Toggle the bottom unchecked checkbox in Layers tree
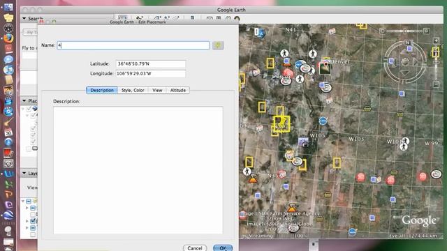447x251 pixels. (x=33, y=234)
